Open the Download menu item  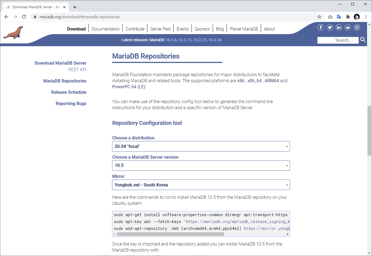pyautogui.click(x=76, y=29)
